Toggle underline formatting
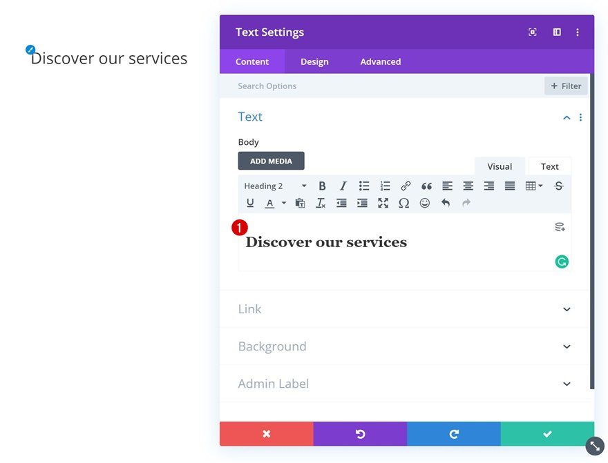Viewport: 608px width, 463px height. (x=250, y=203)
